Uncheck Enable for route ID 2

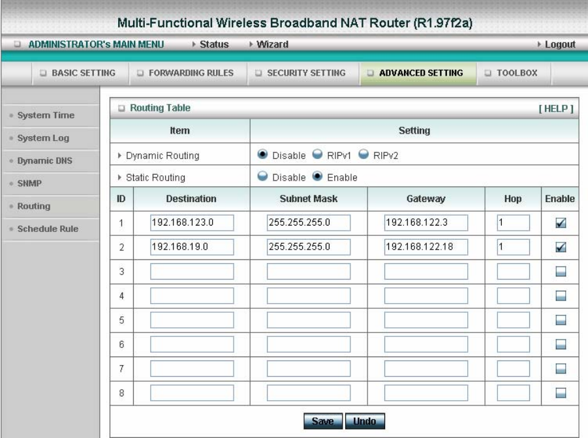(561, 247)
